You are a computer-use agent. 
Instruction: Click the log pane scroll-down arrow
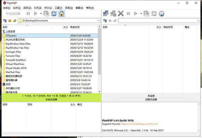199,131
